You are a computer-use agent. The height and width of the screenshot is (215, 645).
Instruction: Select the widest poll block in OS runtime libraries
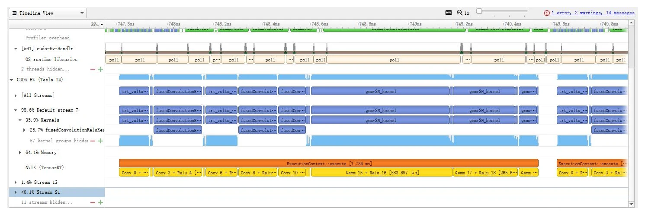[x=394, y=60]
